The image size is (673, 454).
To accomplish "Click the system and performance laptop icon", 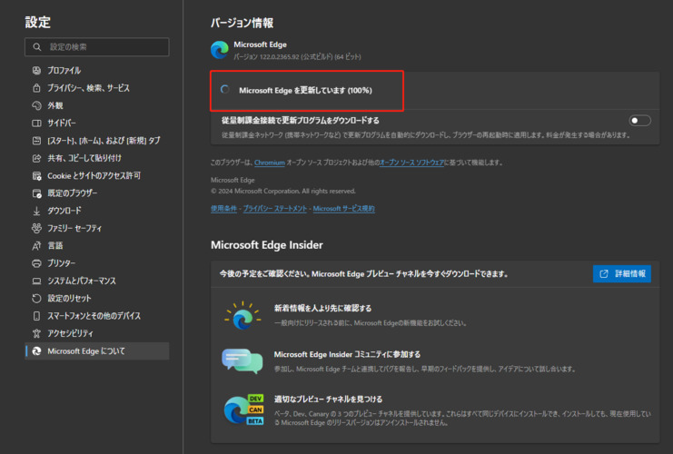I will (36, 281).
